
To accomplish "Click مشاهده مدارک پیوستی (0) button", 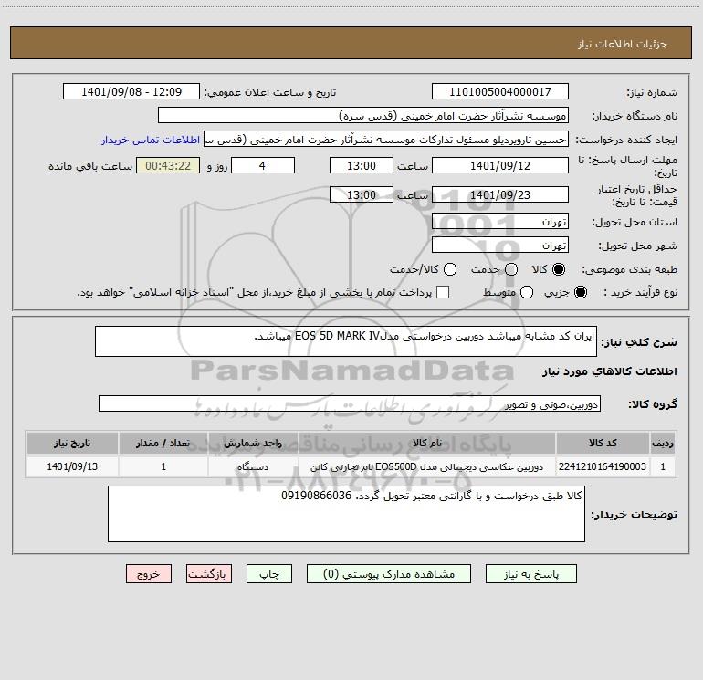I will [389, 574].
